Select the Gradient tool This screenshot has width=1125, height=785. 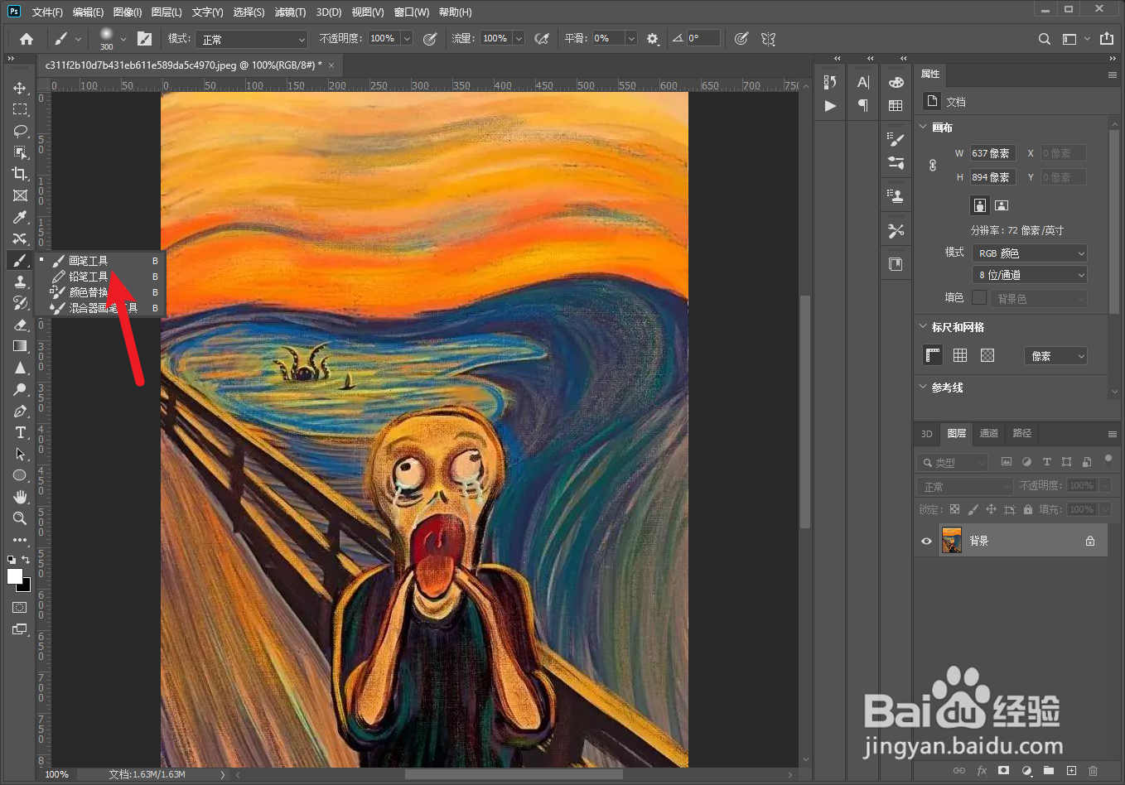click(x=20, y=346)
